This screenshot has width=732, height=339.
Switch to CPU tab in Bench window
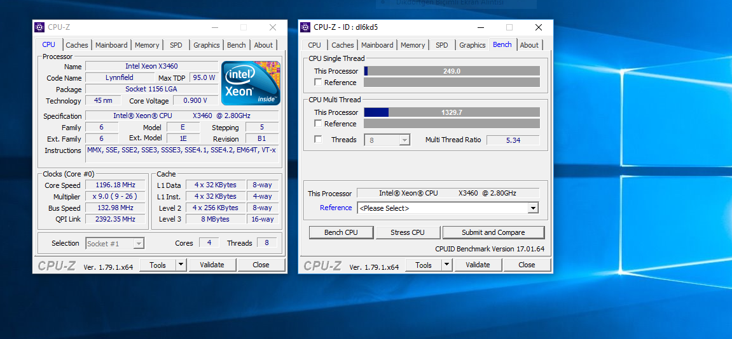(315, 45)
